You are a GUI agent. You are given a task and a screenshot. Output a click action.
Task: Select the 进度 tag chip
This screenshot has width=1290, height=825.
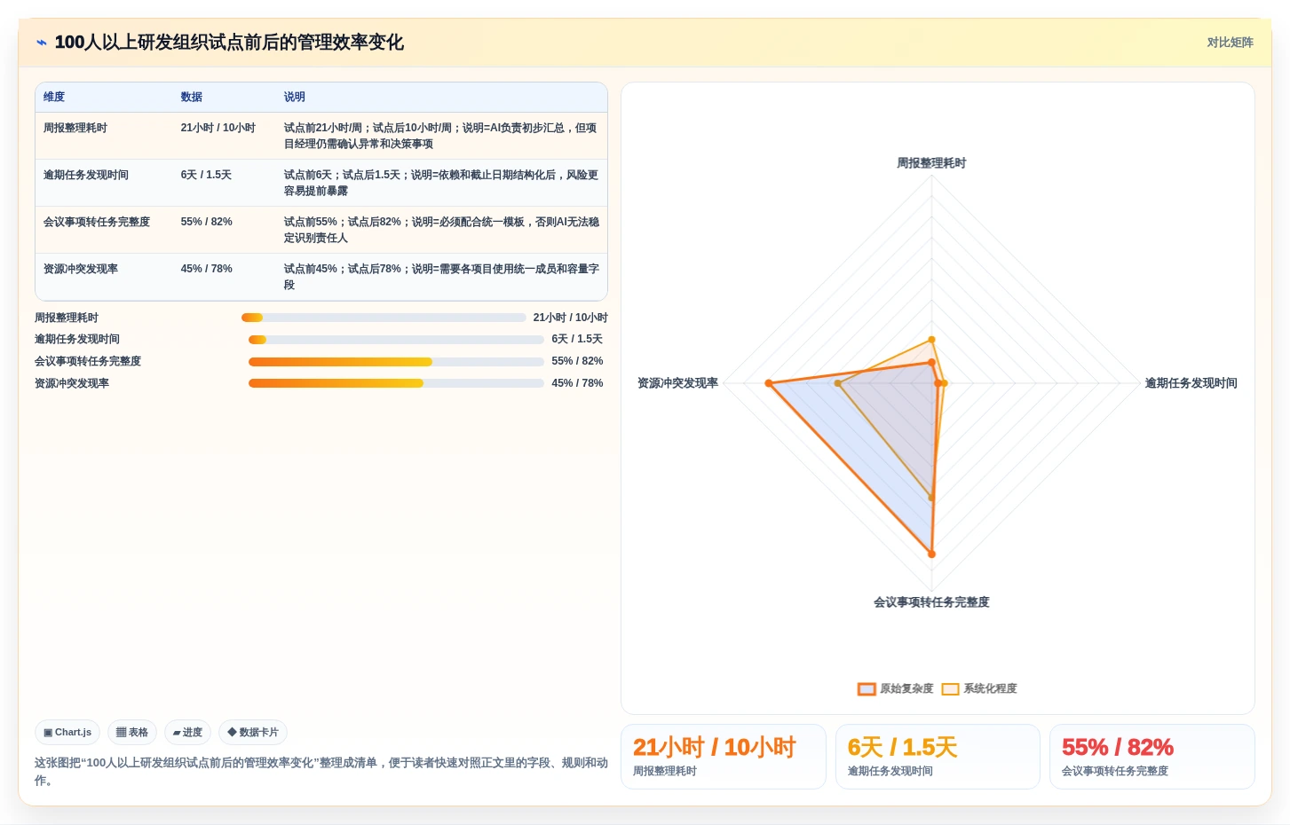pos(187,733)
